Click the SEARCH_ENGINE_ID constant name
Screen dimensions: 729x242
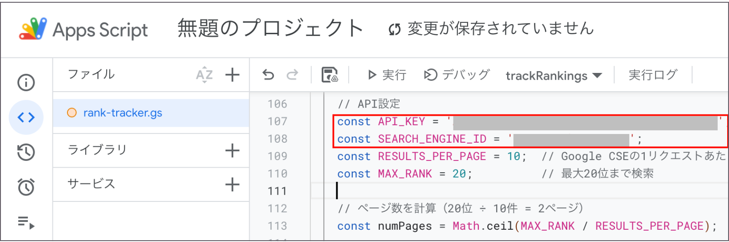pyautogui.click(x=432, y=139)
